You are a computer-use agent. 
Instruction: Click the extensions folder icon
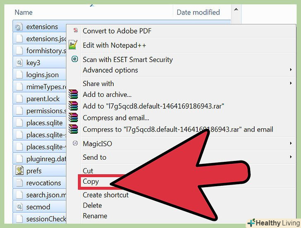[19, 27]
